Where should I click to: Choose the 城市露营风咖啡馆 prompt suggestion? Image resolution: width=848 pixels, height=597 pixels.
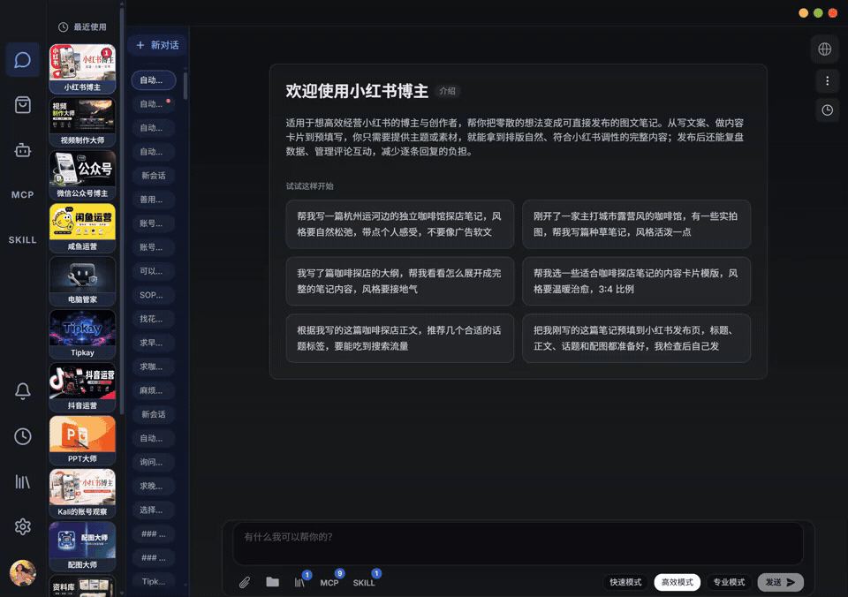click(x=637, y=224)
